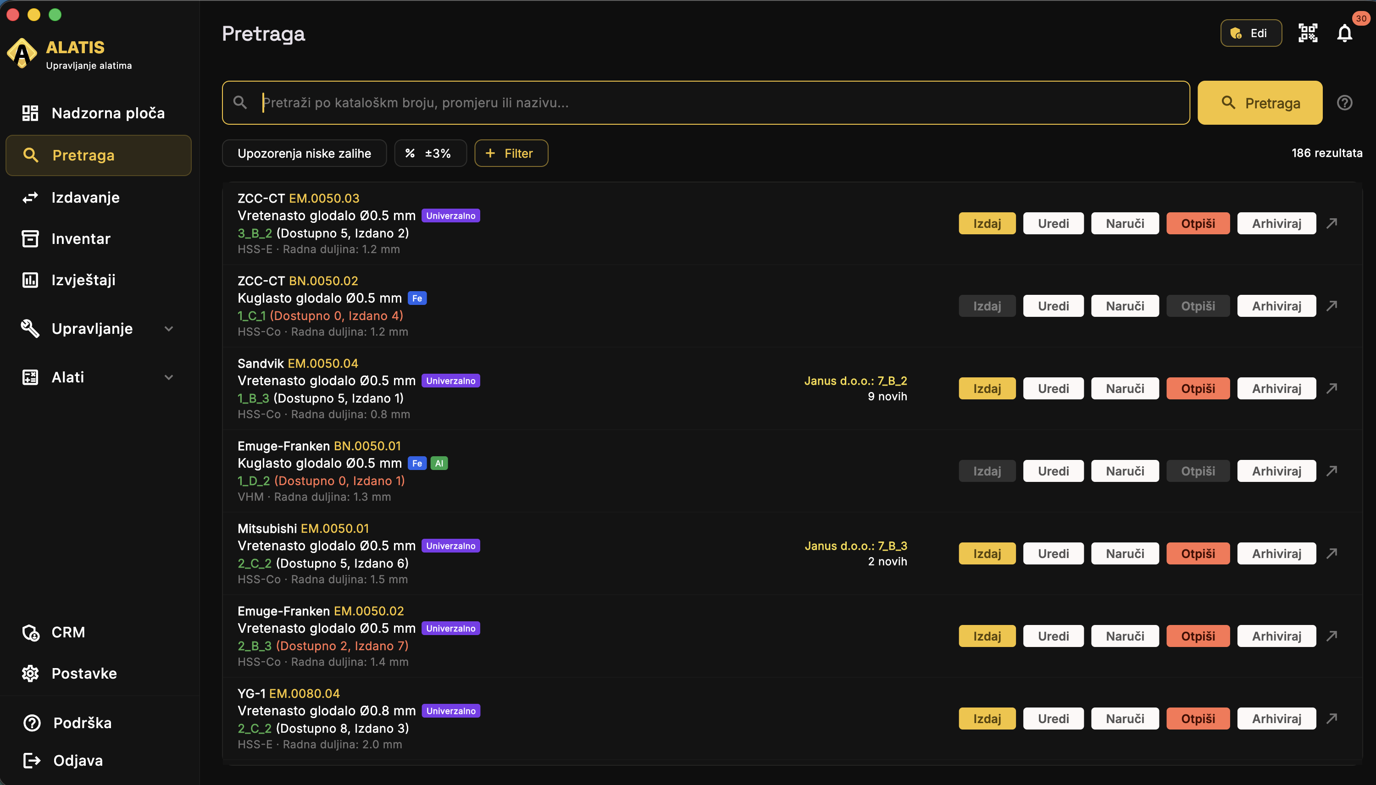Click Odjava to log out
1376x785 pixels.
pos(99,760)
